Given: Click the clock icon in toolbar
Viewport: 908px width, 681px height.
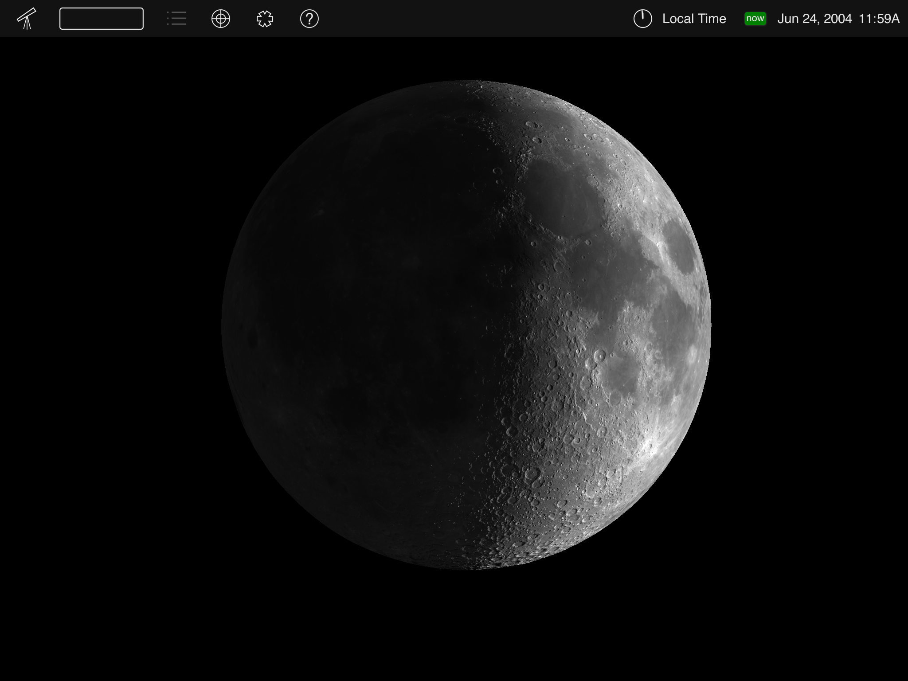Looking at the screenshot, I should pos(642,19).
